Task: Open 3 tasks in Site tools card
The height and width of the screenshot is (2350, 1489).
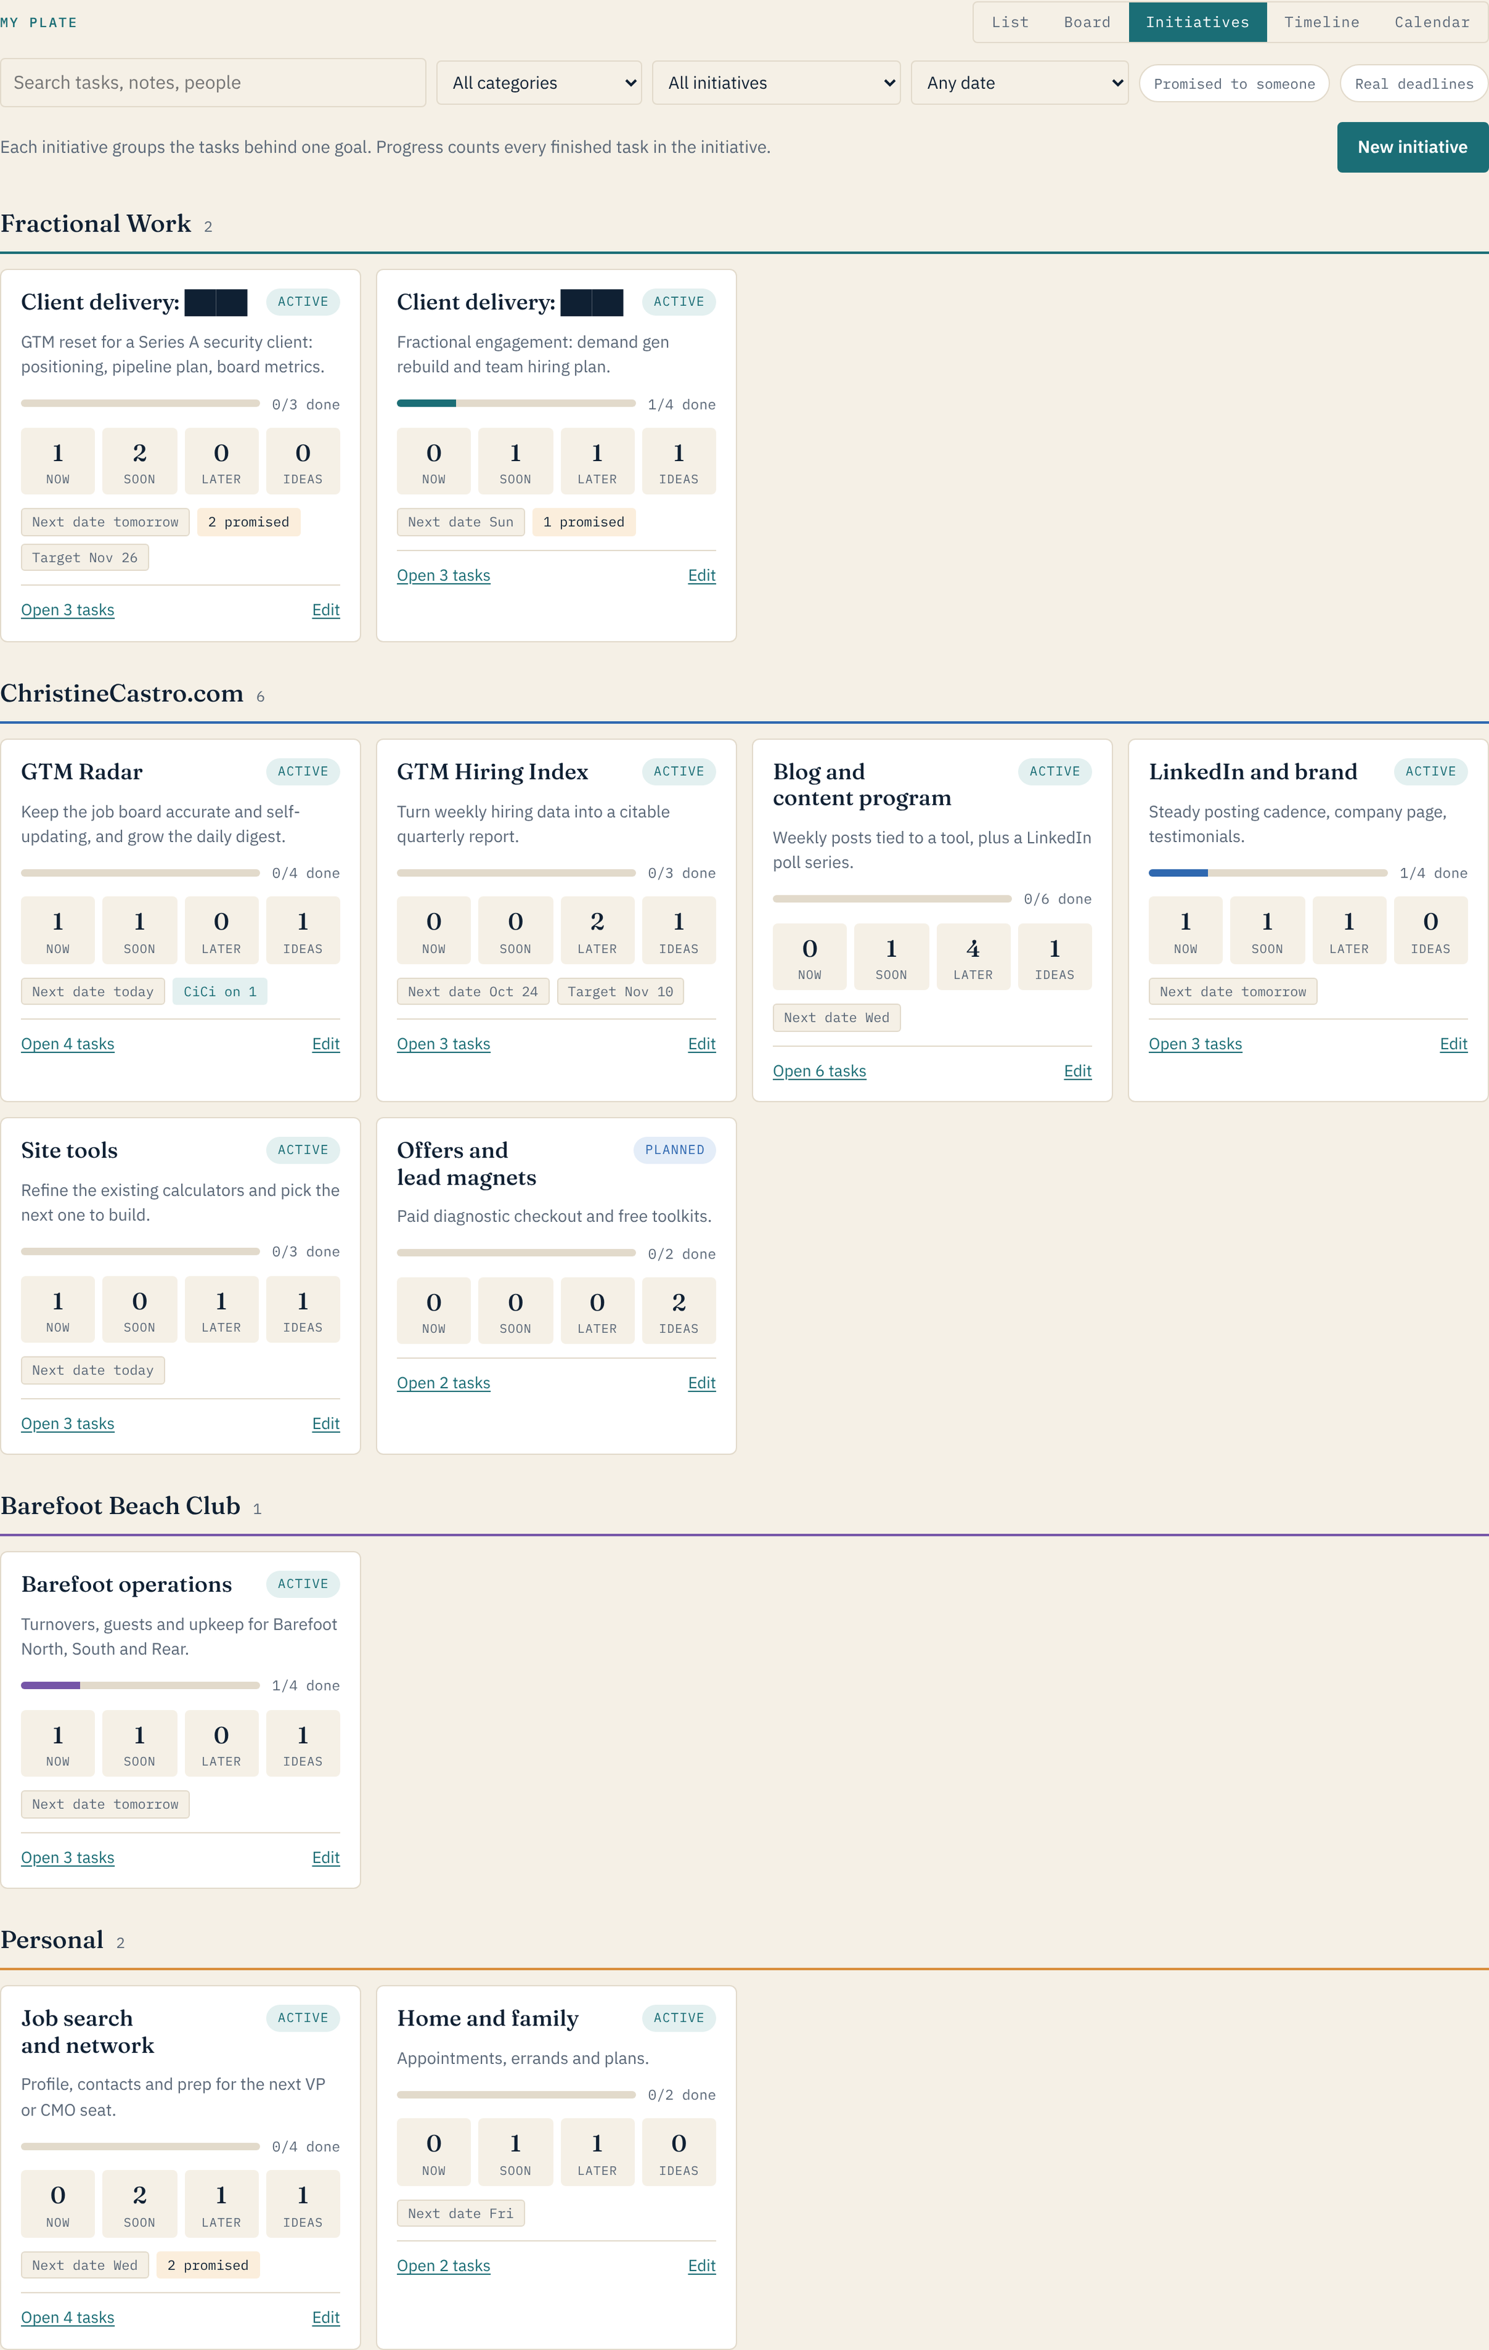Action: (x=68, y=1424)
